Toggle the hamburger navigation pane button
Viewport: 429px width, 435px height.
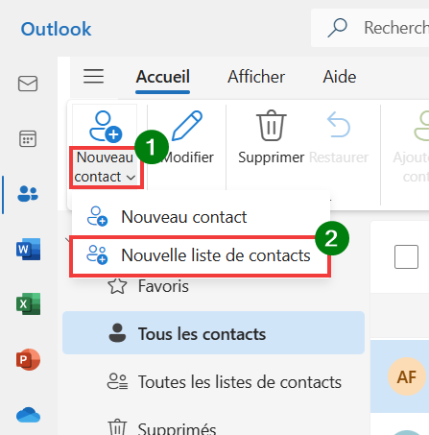(93, 76)
